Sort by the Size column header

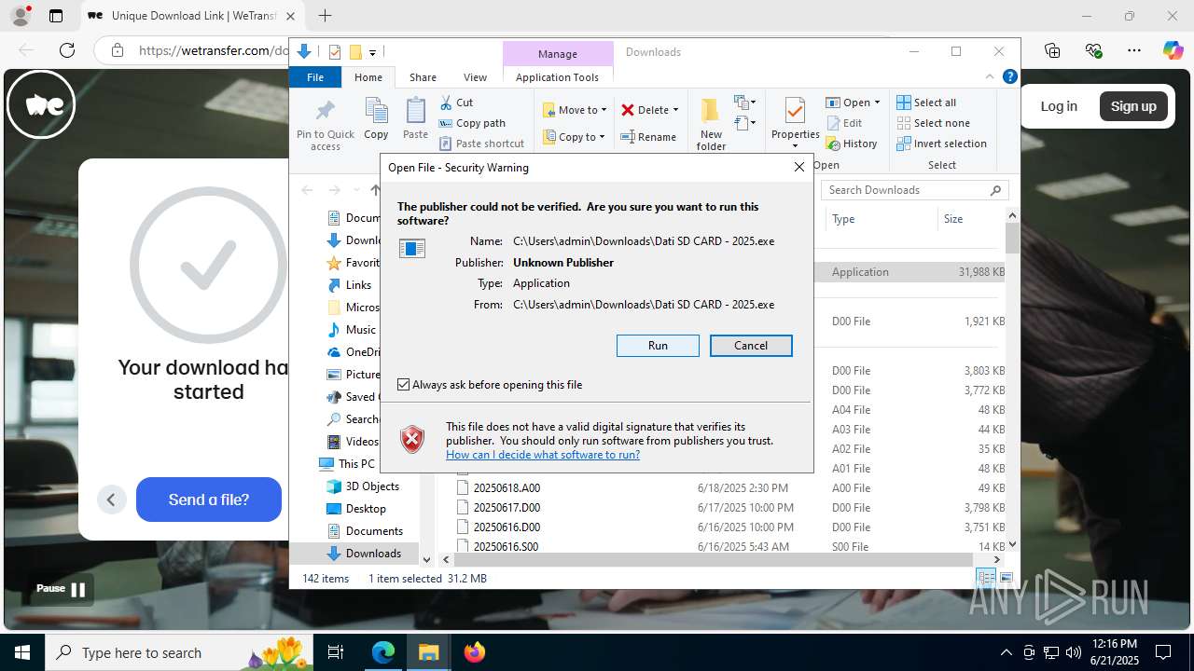point(953,219)
